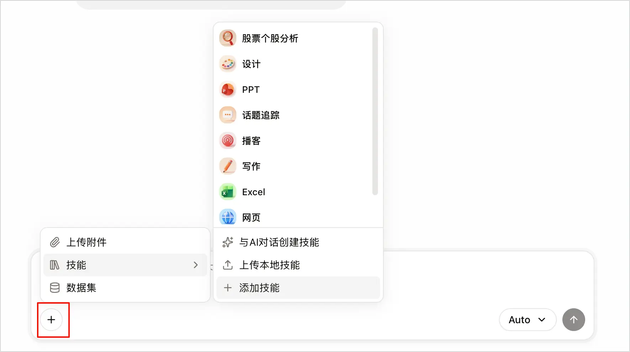Screen dimensions: 630x352
Task: Select the Excel skill icon
Action: click(x=228, y=192)
